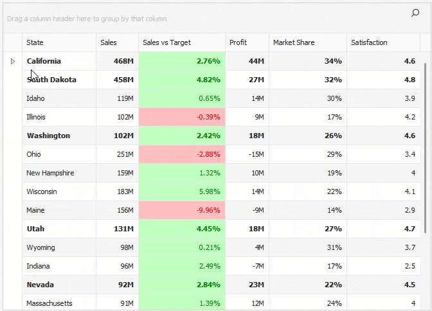
Task: Sort by the State column header
Action: (x=59, y=42)
